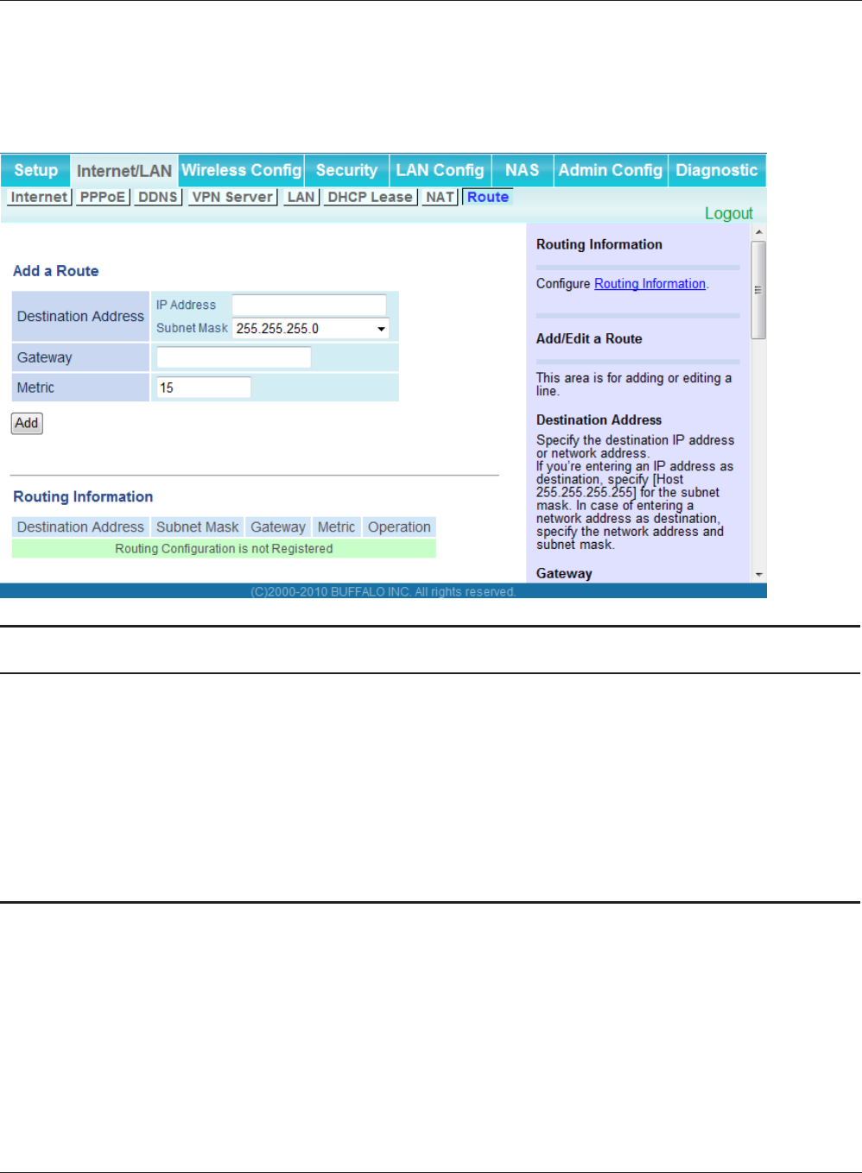This screenshot has width=862, height=1173.
Task: Click the Subnet Mask column header
Action: 197,527
